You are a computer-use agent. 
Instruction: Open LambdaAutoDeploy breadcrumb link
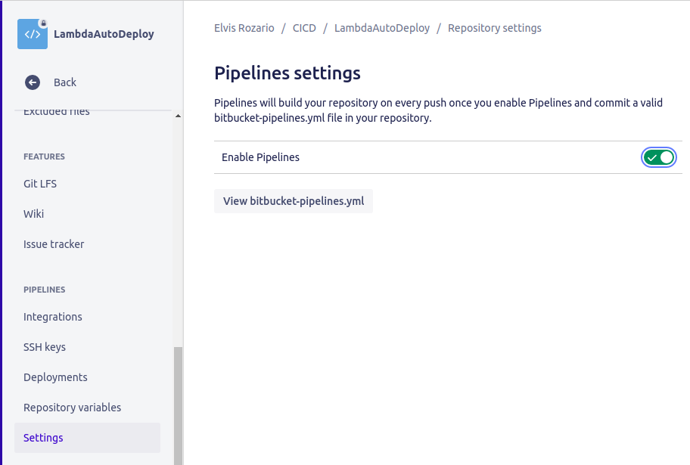click(x=382, y=28)
